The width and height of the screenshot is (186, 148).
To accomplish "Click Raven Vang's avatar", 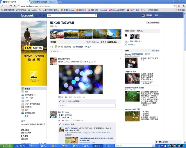I will (x=53, y=61).
